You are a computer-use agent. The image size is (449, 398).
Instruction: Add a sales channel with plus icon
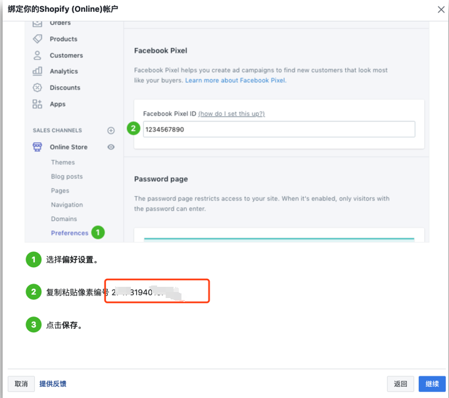pos(111,130)
